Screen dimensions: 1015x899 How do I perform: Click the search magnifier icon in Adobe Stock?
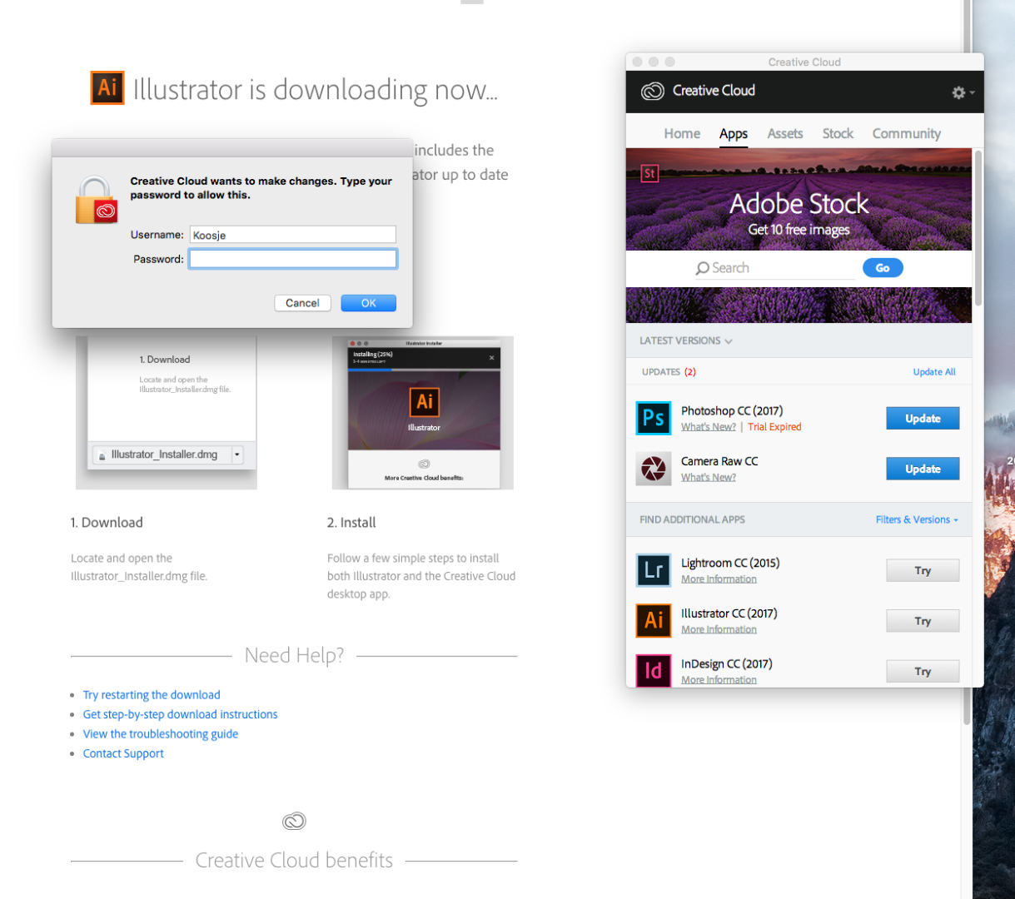703,268
